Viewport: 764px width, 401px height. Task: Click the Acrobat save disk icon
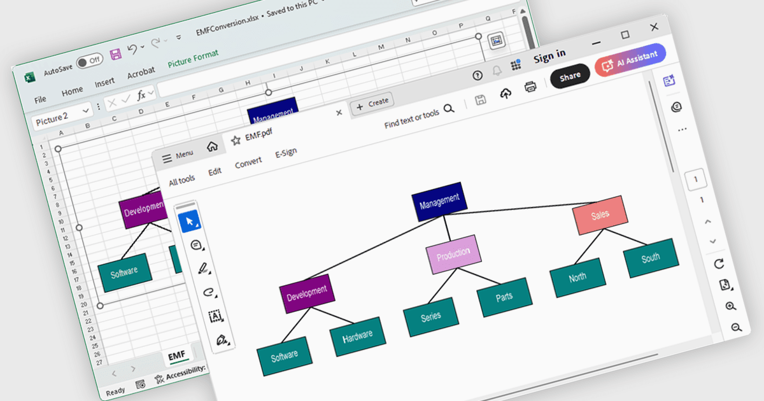tap(481, 100)
